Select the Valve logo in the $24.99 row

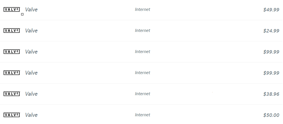point(11,30)
